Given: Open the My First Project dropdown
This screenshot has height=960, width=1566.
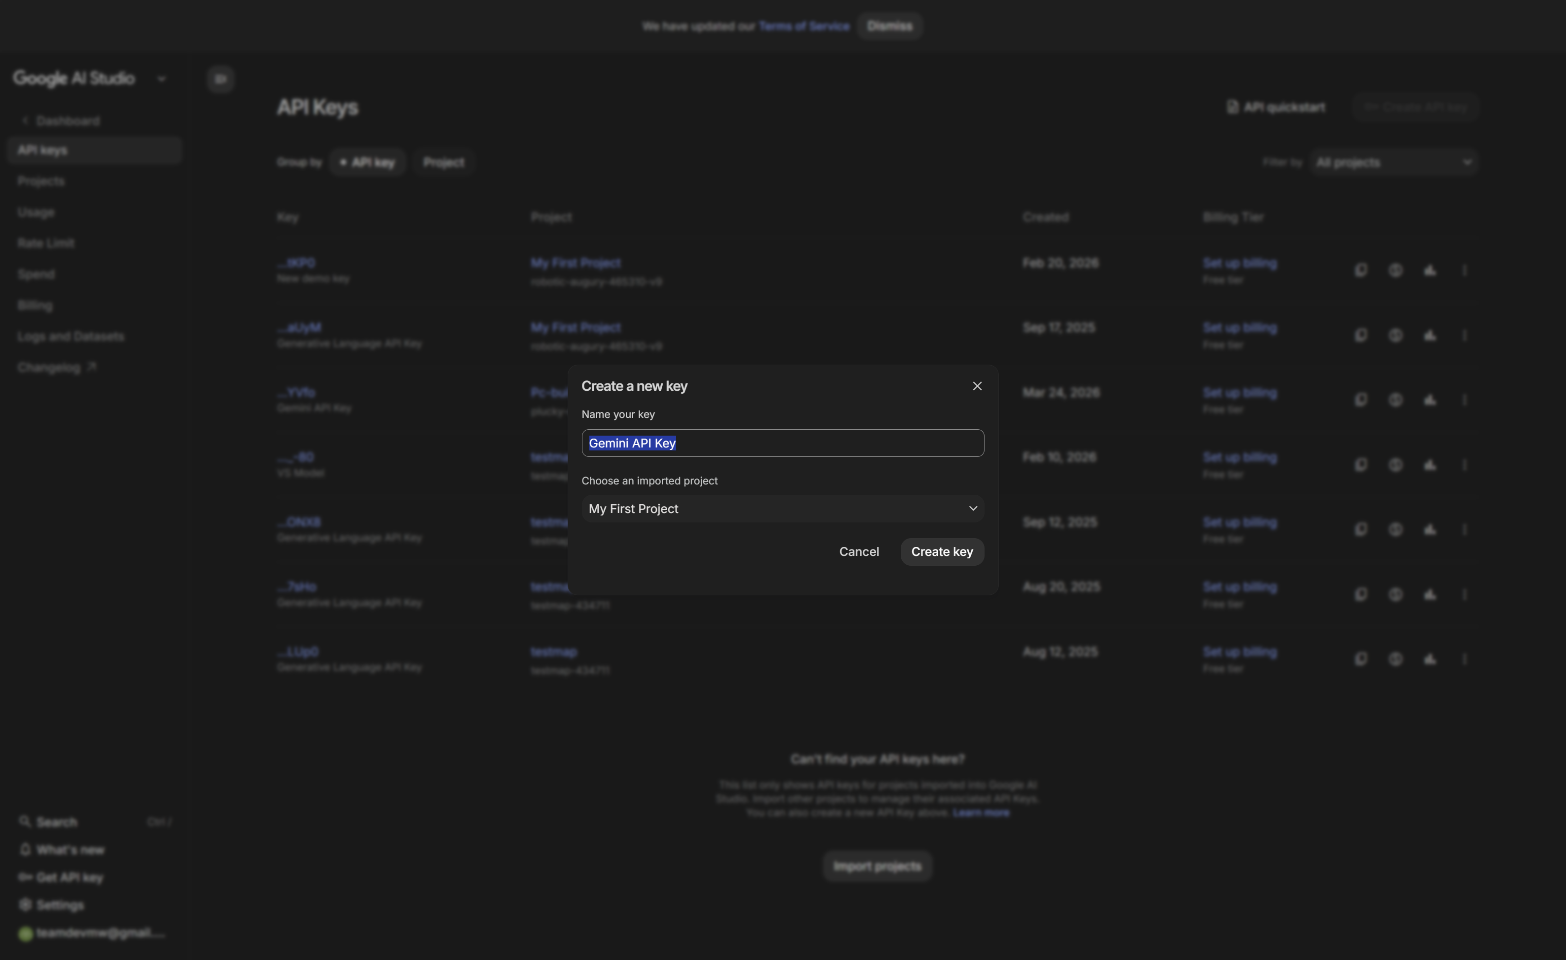Looking at the screenshot, I should click(x=783, y=509).
